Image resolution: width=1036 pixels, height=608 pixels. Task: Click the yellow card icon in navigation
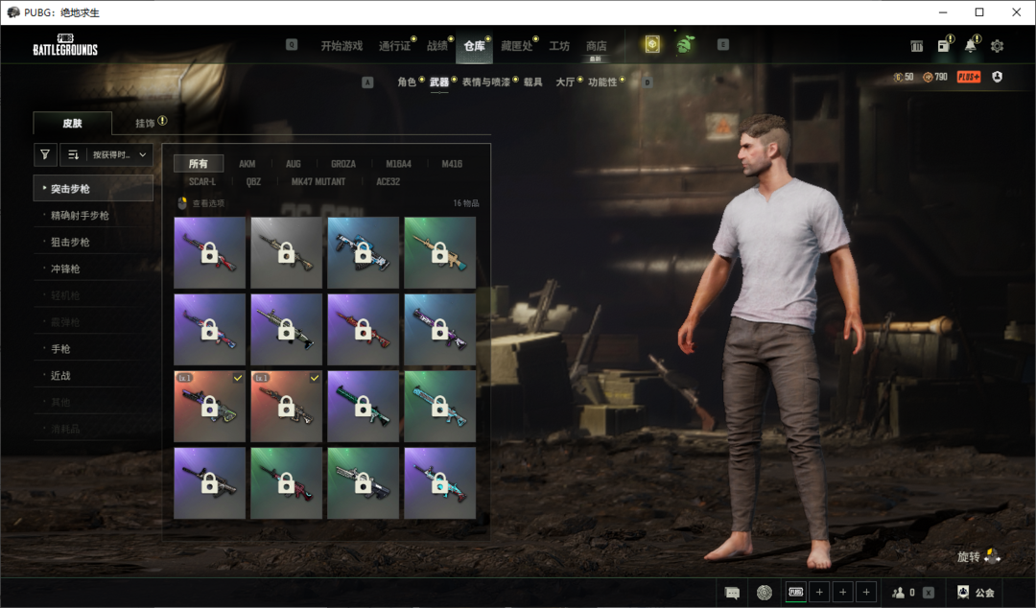pos(652,44)
